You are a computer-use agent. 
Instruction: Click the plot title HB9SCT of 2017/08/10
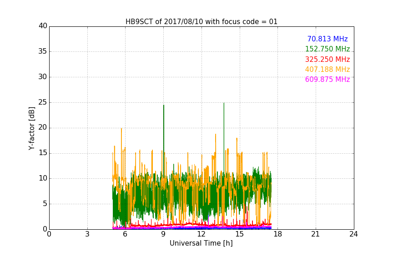pos(201,22)
